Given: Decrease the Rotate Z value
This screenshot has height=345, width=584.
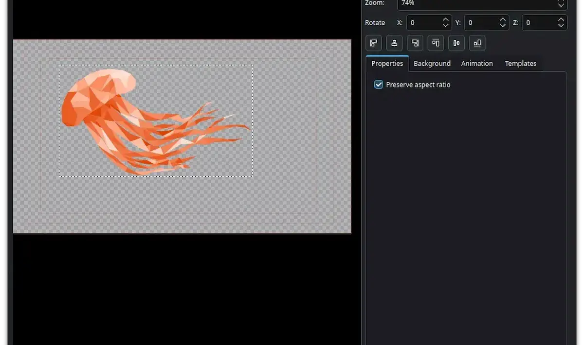Looking at the screenshot, I should tap(562, 26).
